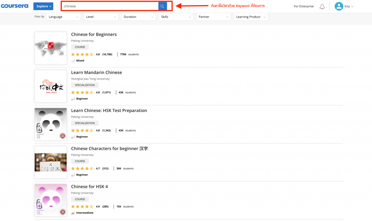Click Beginner label under Learn Mandarin Chinese
This screenshot has height=221, width=372.
click(x=82, y=99)
